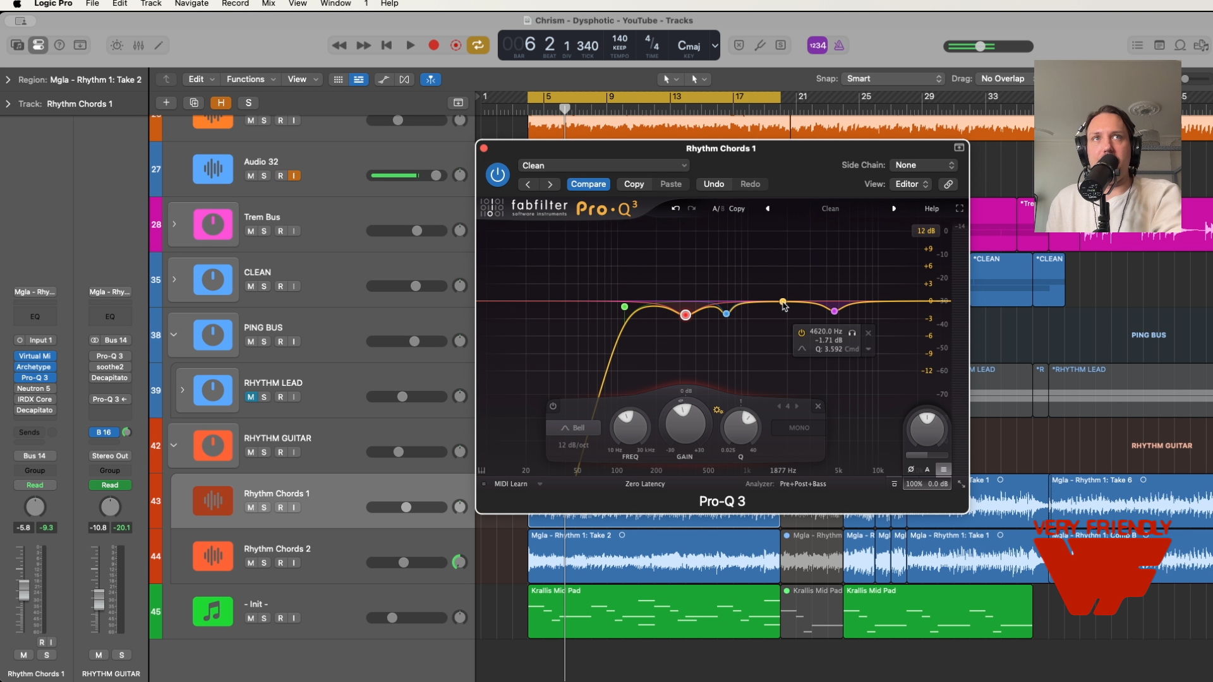The height and width of the screenshot is (682, 1213).
Task: Toggle the Cycle mode button
Action: pos(478,45)
